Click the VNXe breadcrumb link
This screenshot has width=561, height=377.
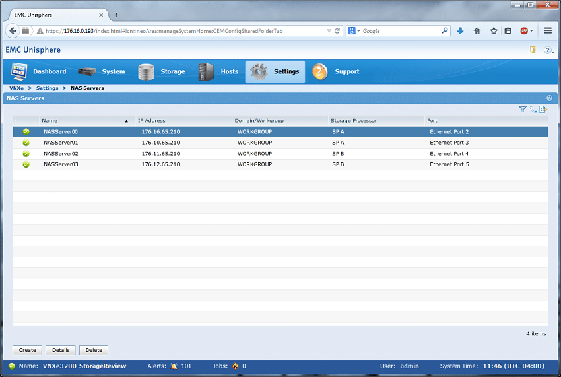click(16, 88)
